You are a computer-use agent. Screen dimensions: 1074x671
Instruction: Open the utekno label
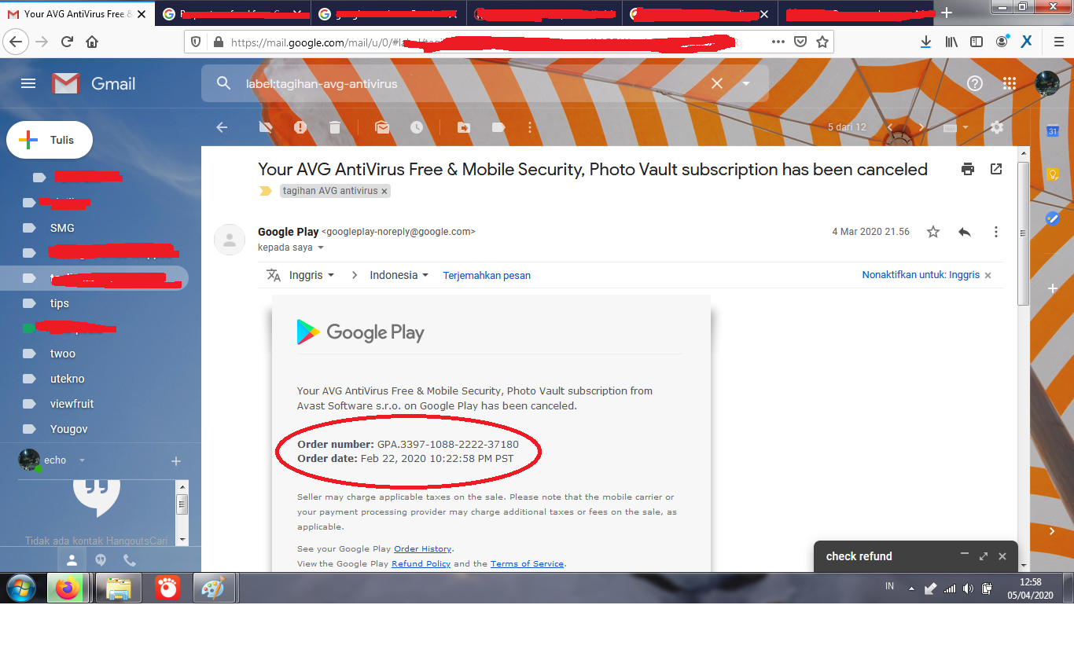[68, 379]
